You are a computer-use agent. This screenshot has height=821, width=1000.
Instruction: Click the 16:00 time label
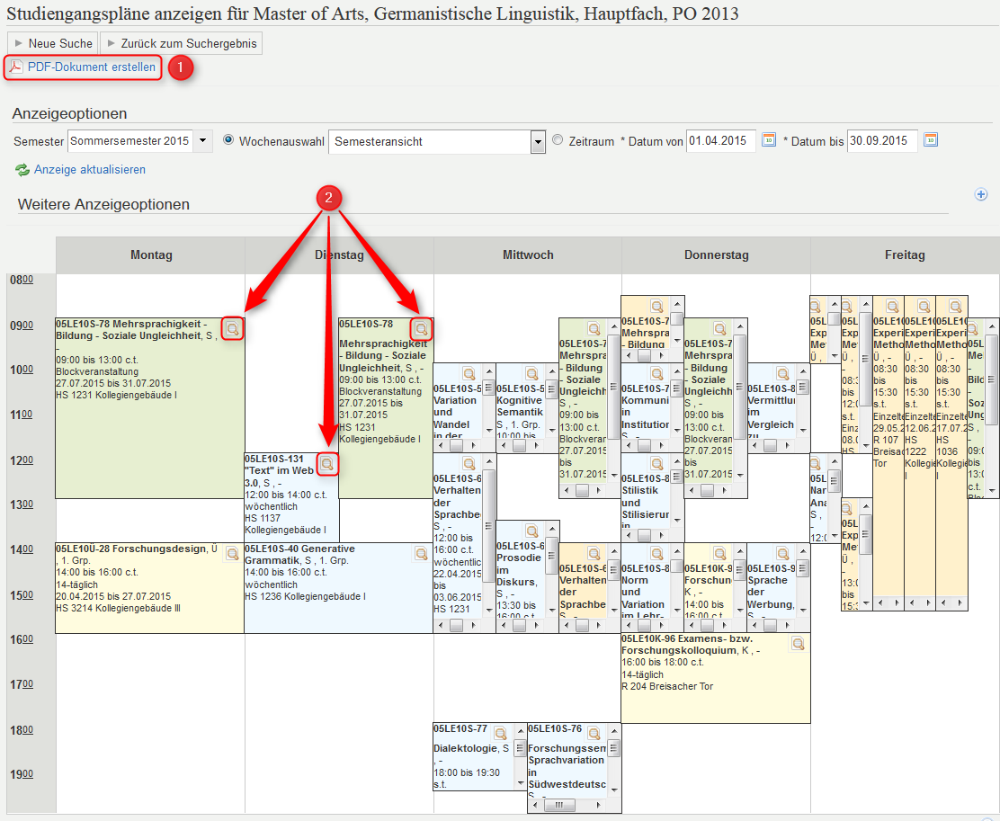coord(22,639)
